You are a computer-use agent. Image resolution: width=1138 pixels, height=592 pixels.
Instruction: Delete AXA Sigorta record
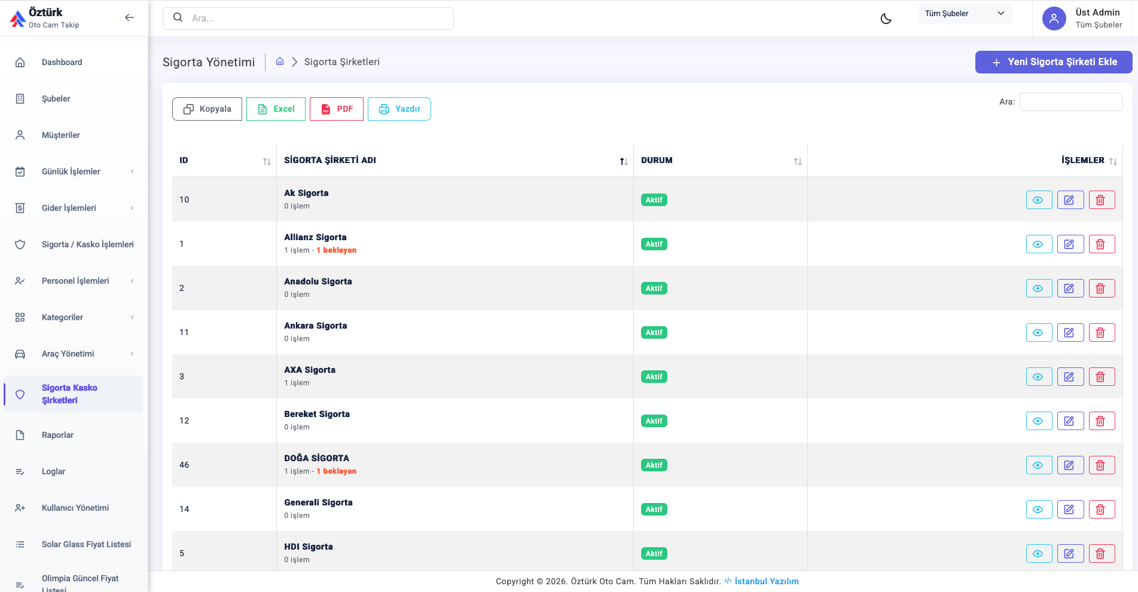tap(1102, 377)
